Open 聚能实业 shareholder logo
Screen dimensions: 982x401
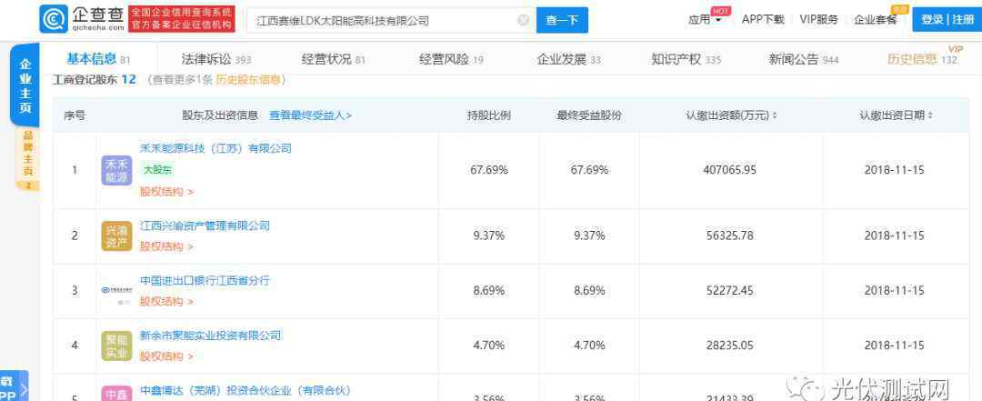tap(116, 346)
